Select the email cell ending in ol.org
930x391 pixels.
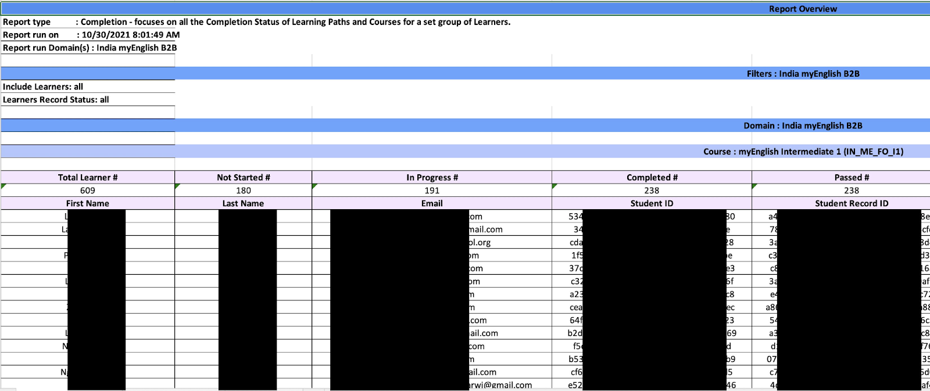(432, 242)
